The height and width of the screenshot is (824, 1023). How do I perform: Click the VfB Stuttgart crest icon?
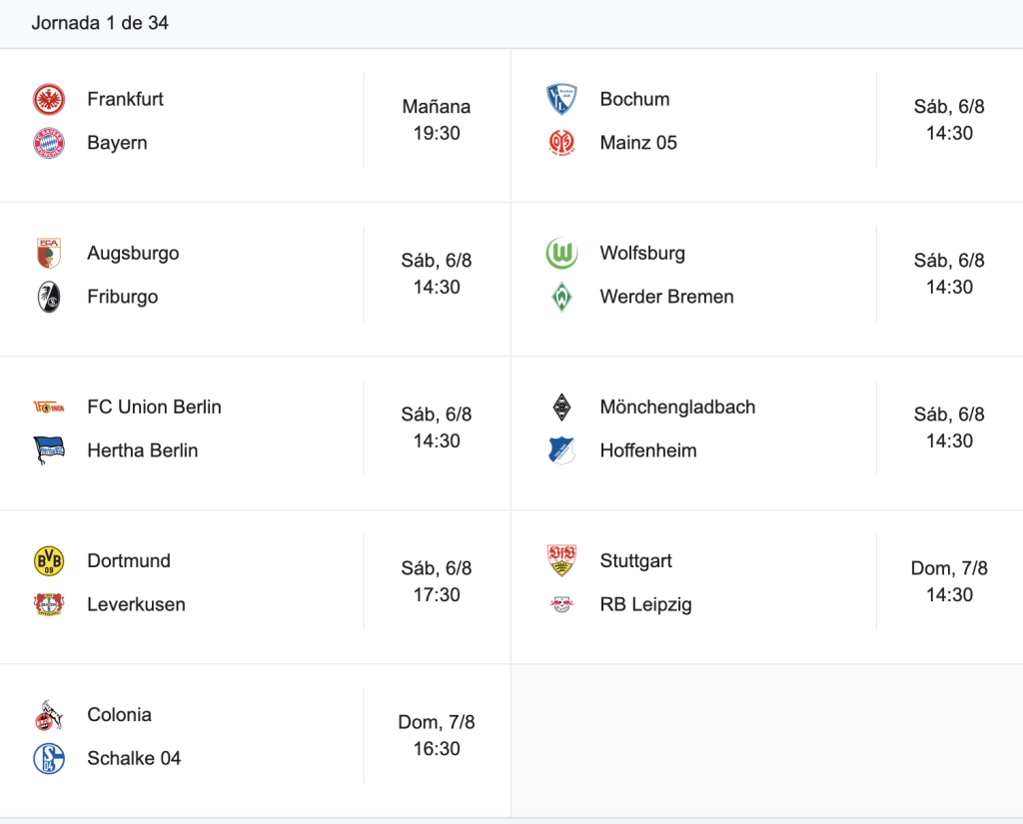561,561
